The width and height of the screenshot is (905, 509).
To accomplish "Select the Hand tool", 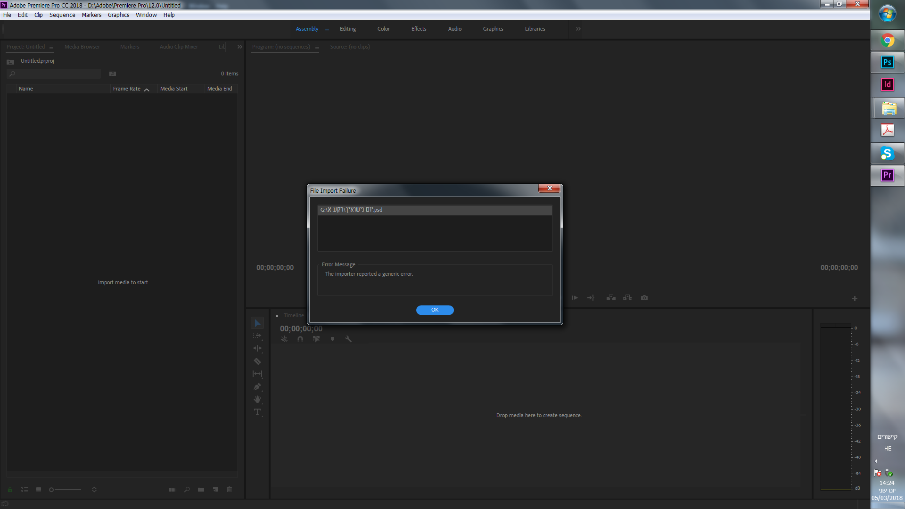I will [x=257, y=400].
